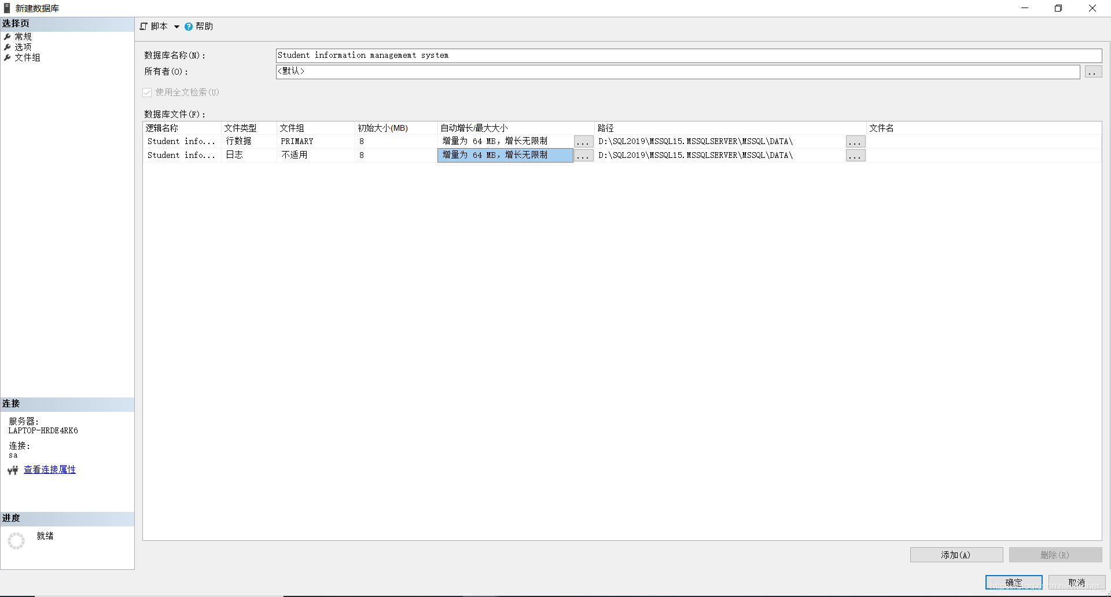Click wrench icon beside 文件组
Screen dimensions: 1111x597
click(8, 58)
